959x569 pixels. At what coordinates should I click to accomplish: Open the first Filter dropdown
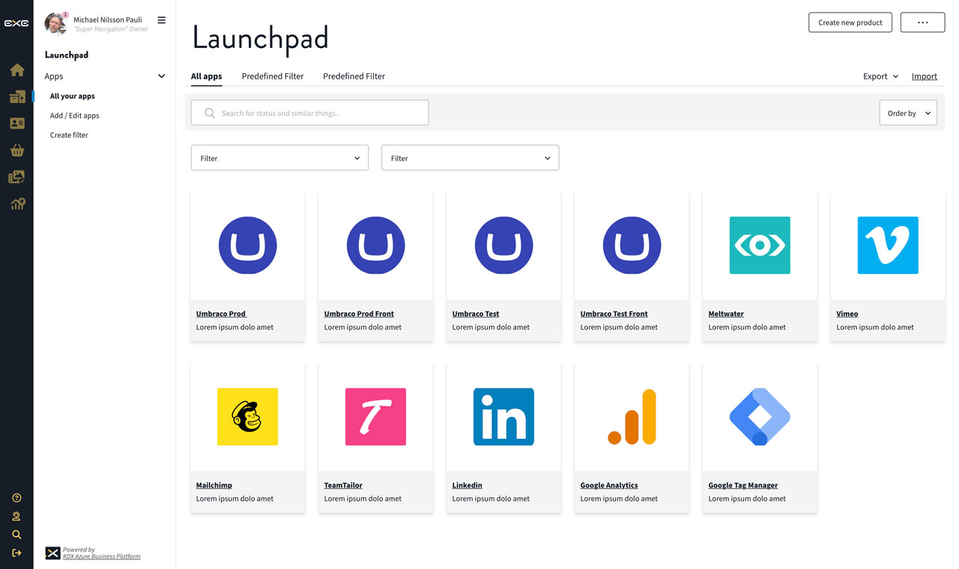coord(279,158)
